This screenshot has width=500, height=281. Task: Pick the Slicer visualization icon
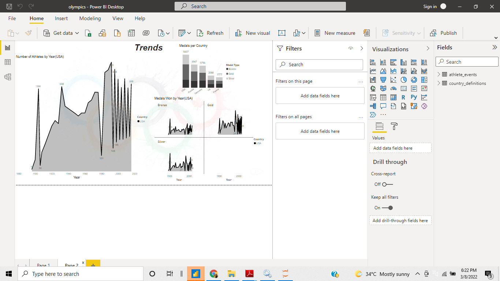pos(373,97)
